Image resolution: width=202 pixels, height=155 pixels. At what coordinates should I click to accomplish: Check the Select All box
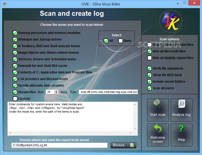point(106,41)
